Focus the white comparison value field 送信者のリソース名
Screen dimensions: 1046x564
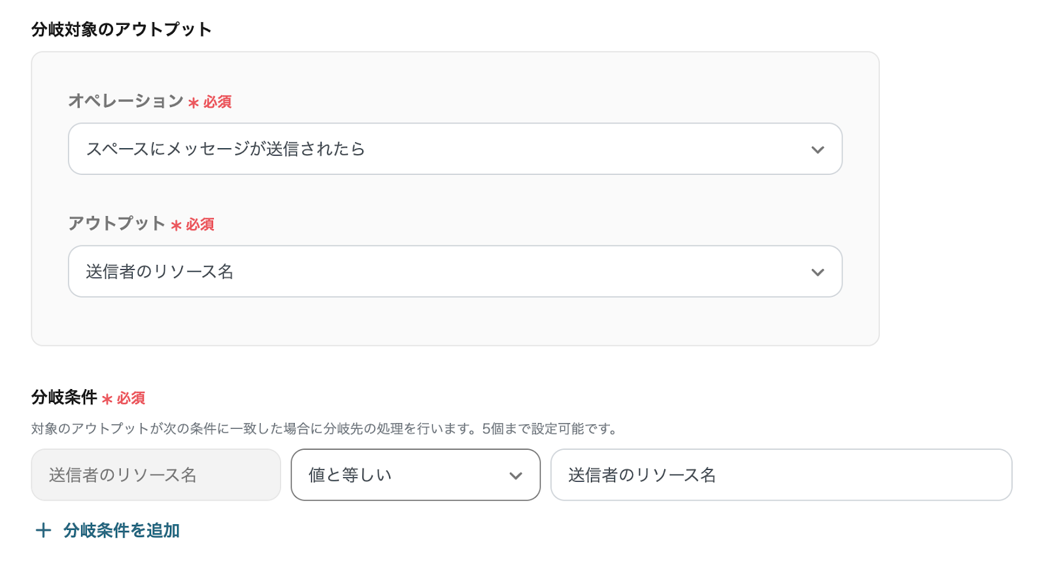(781, 475)
